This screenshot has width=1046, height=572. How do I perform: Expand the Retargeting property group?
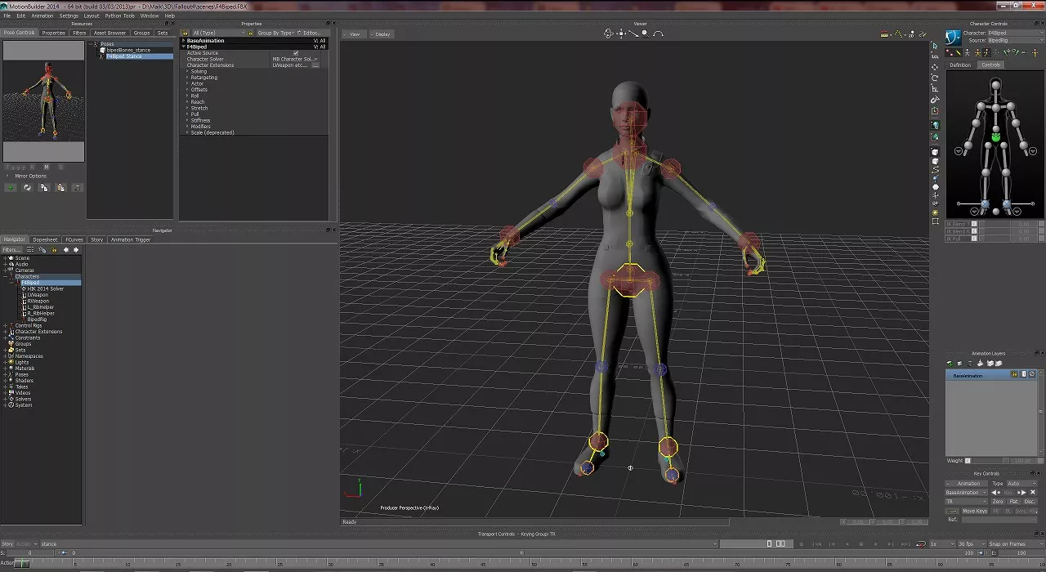[188, 78]
